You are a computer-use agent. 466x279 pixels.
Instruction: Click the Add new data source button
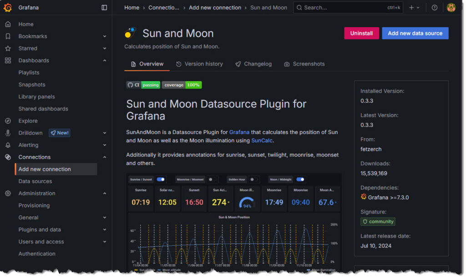415,33
